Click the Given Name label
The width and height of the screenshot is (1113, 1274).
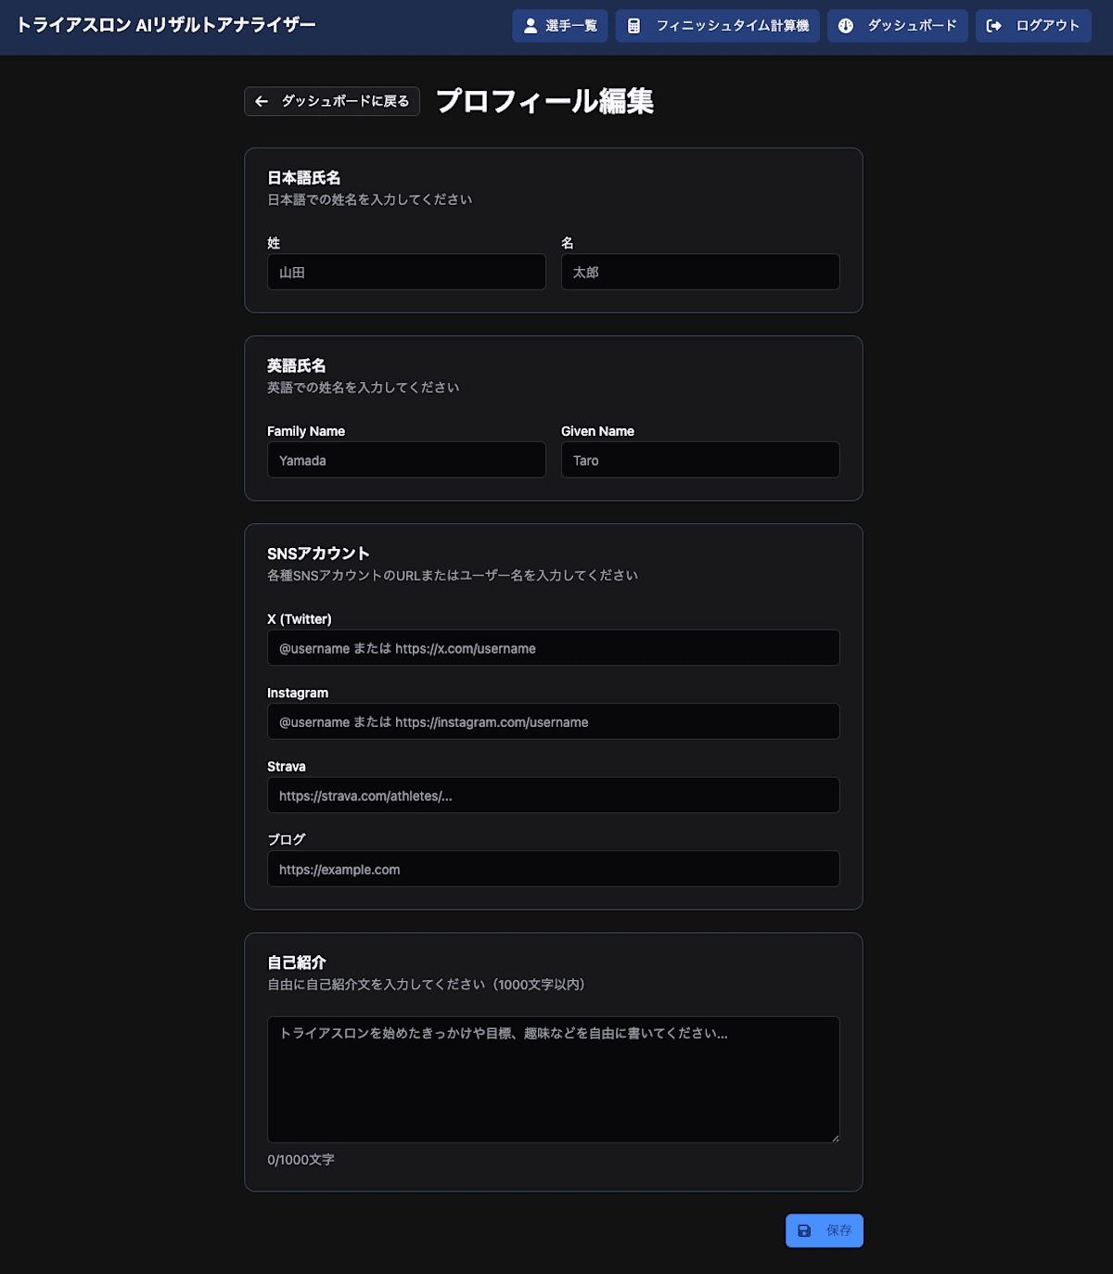[x=597, y=431]
